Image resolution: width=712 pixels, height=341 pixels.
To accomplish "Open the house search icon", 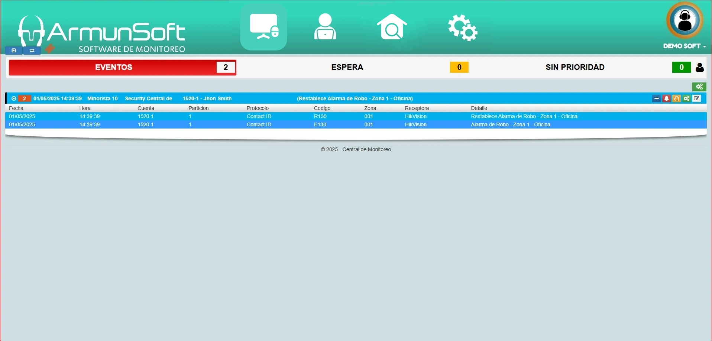I will [x=392, y=27].
